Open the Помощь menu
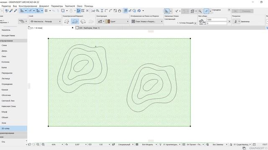Image resolution: width=268 pixels, height=150 pixels. coord(89,6)
